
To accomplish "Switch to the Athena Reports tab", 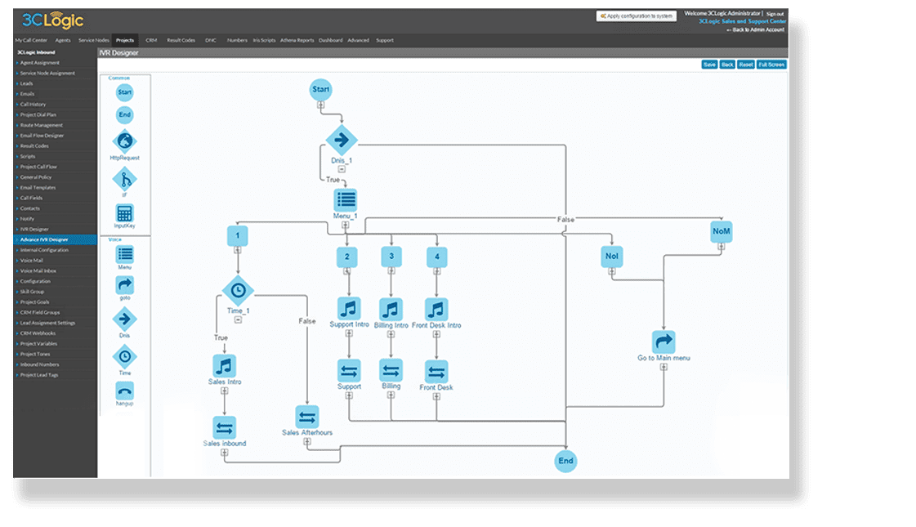I will pos(297,40).
